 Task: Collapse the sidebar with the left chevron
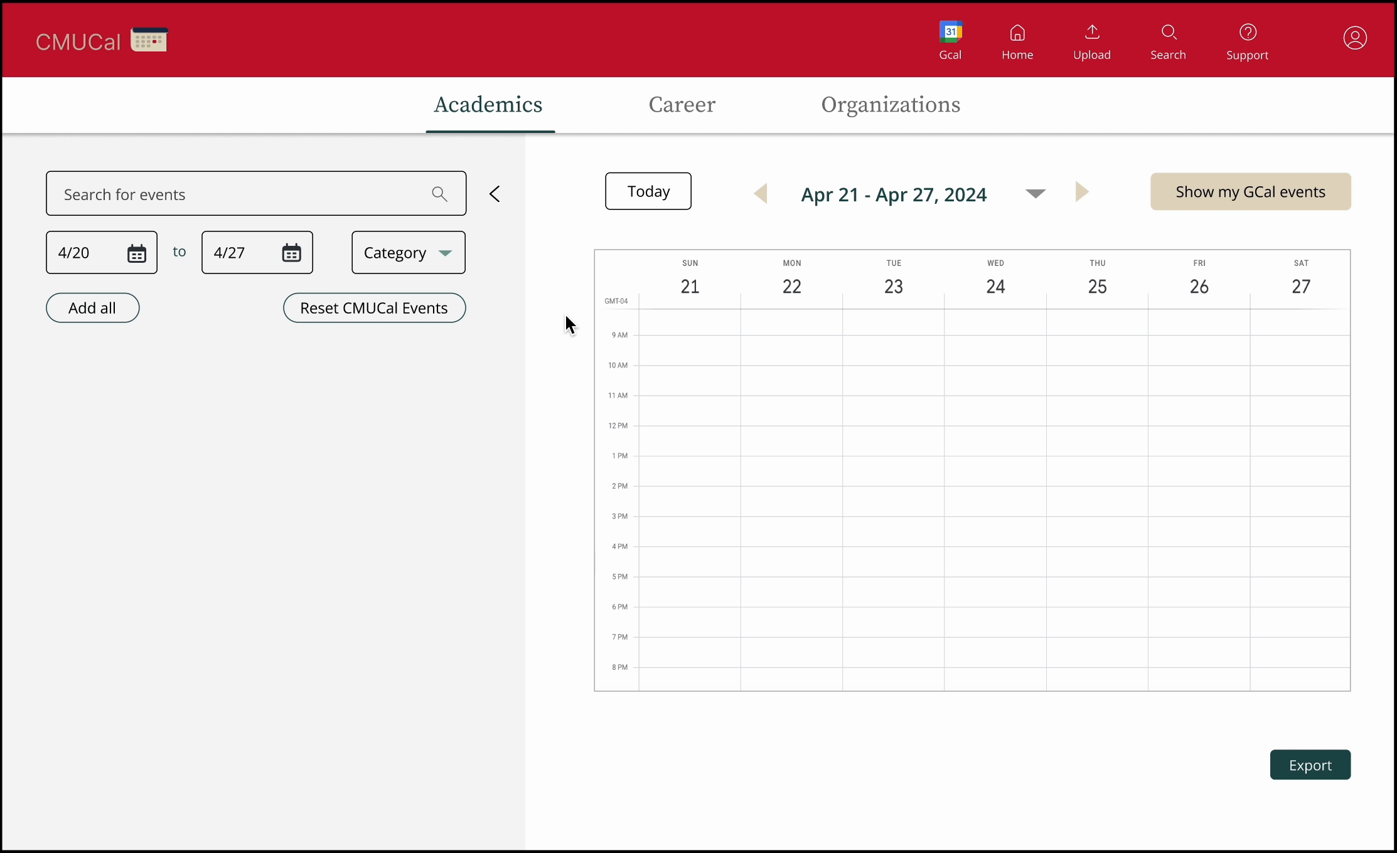click(x=495, y=194)
